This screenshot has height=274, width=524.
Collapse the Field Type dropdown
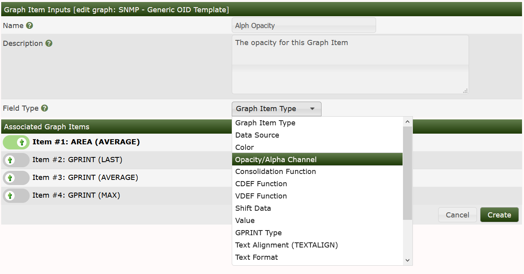276,109
